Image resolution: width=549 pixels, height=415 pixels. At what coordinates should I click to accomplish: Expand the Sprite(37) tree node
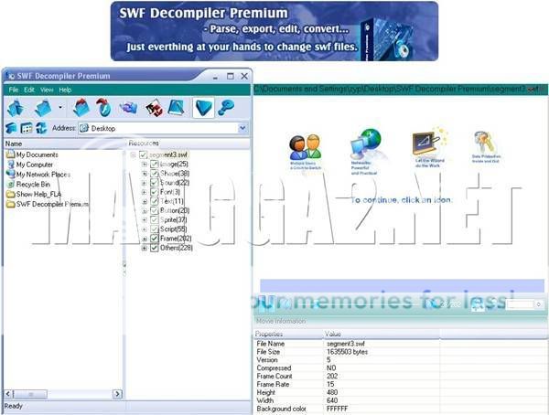[145, 220]
